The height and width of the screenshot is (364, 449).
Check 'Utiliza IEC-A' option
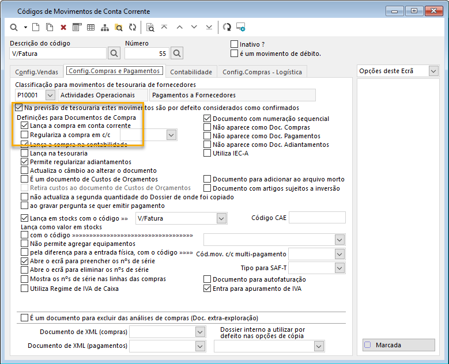point(207,153)
